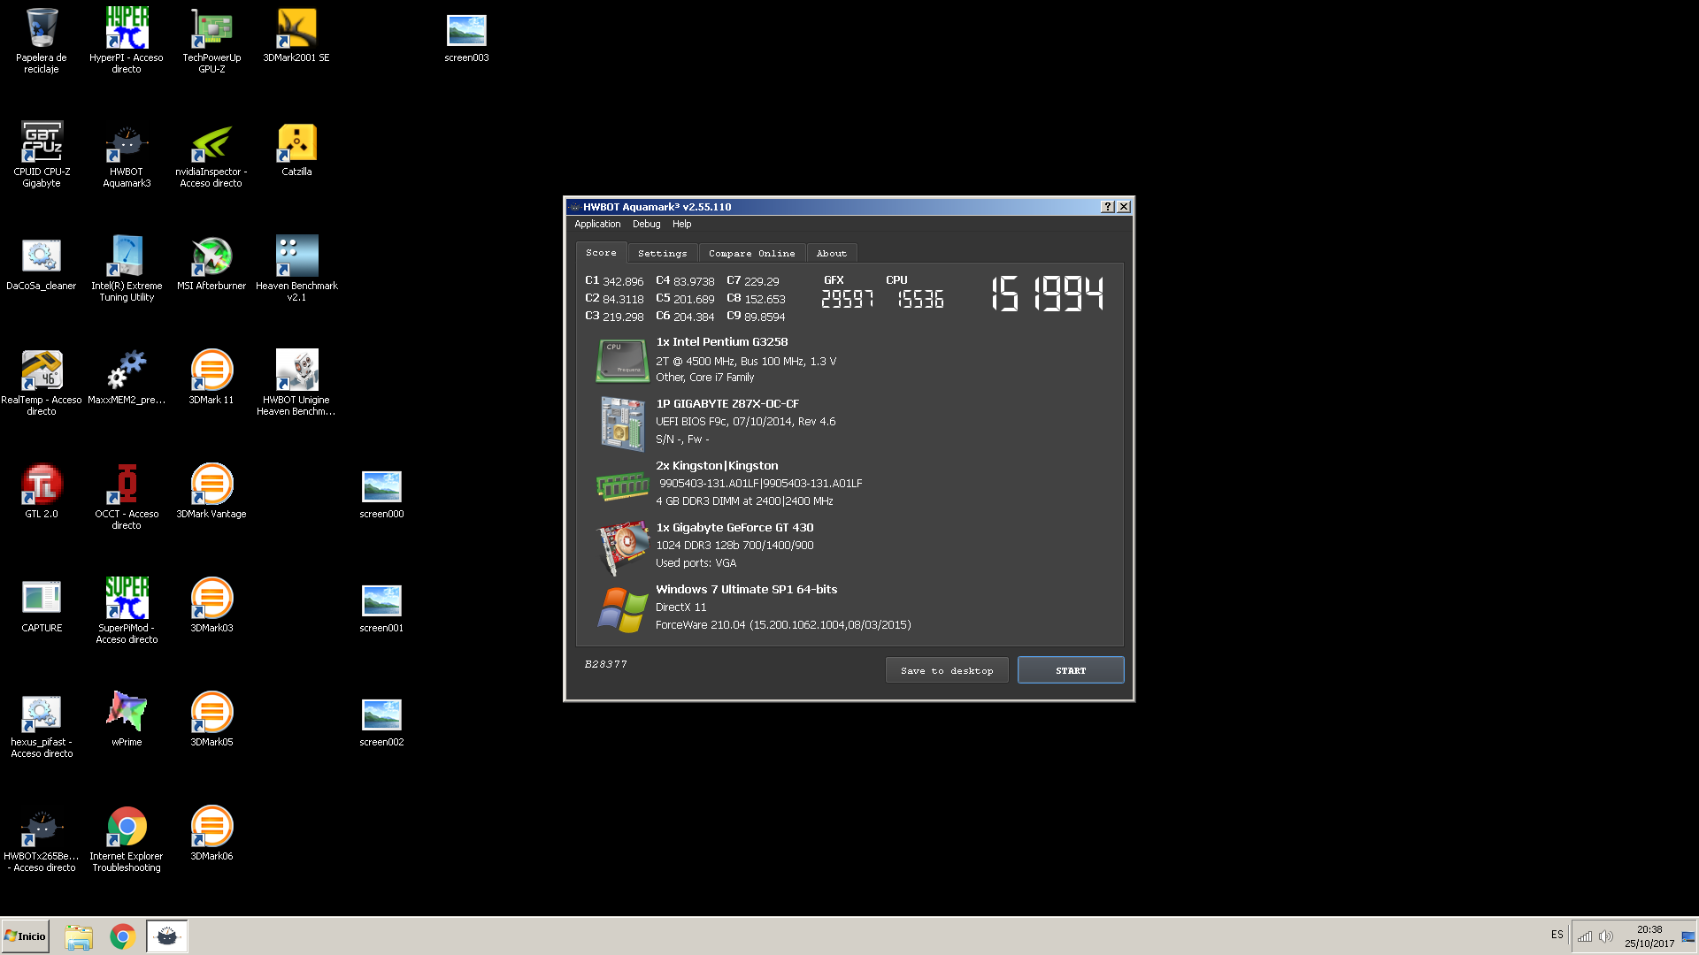This screenshot has width=1699, height=955.
Task: Select the MaxxMEM2 preview icon
Action: [127, 378]
